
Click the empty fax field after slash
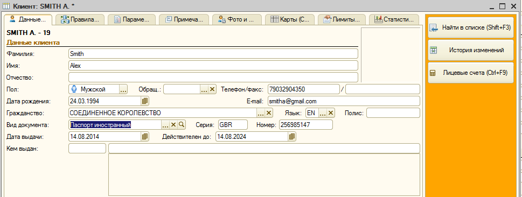(383, 89)
